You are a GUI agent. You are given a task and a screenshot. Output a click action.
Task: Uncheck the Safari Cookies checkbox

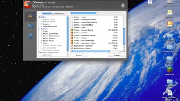[x=42, y=24]
